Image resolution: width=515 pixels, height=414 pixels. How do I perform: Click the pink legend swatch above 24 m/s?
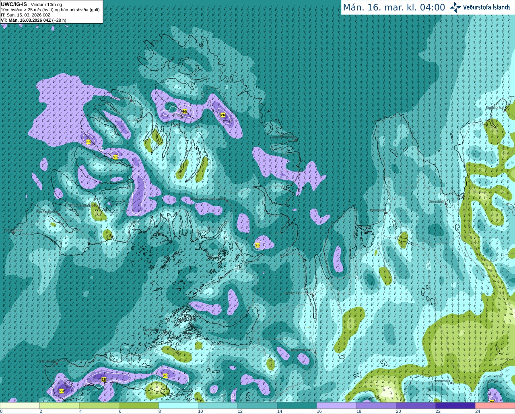pyautogui.click(x=495, y=406)
